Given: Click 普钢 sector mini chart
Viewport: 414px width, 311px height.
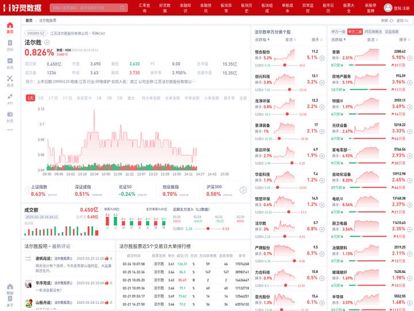Looking at the screenshot, I should pyautogui.click(x=366, y=55).
